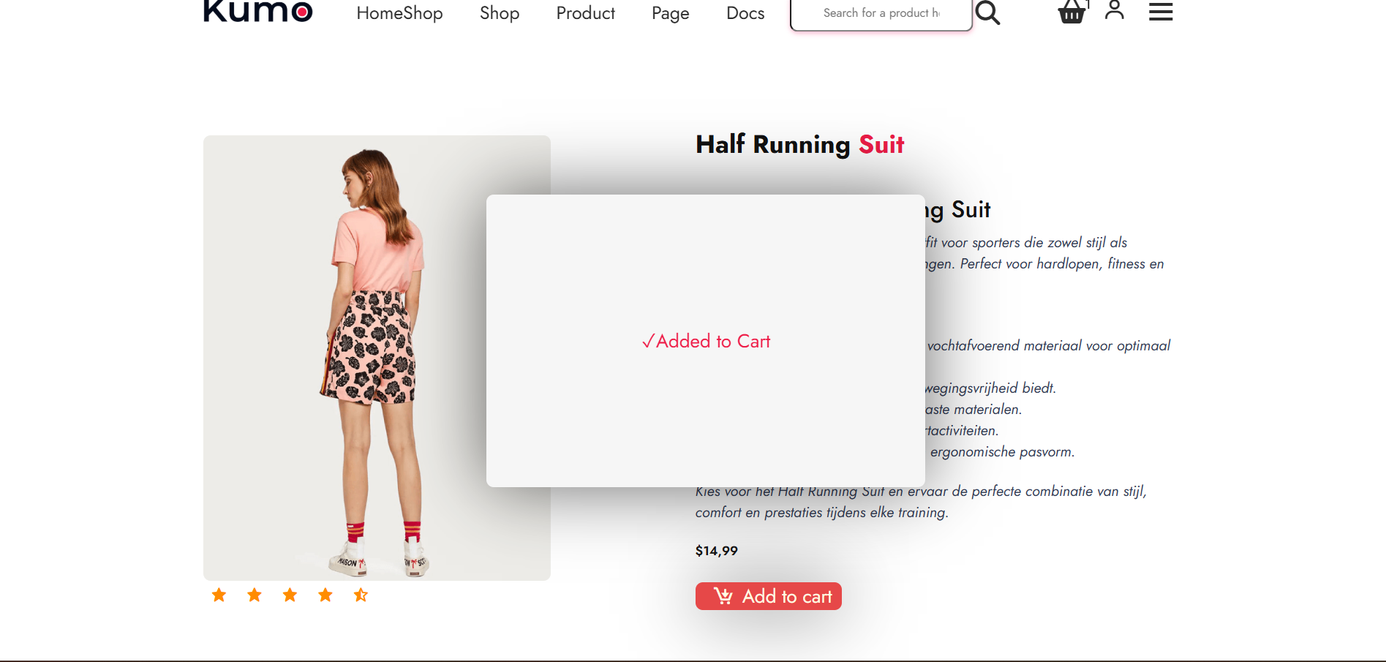Select the fourth star to rate
Screen dimensions: 1386x662
pos(325,595)
